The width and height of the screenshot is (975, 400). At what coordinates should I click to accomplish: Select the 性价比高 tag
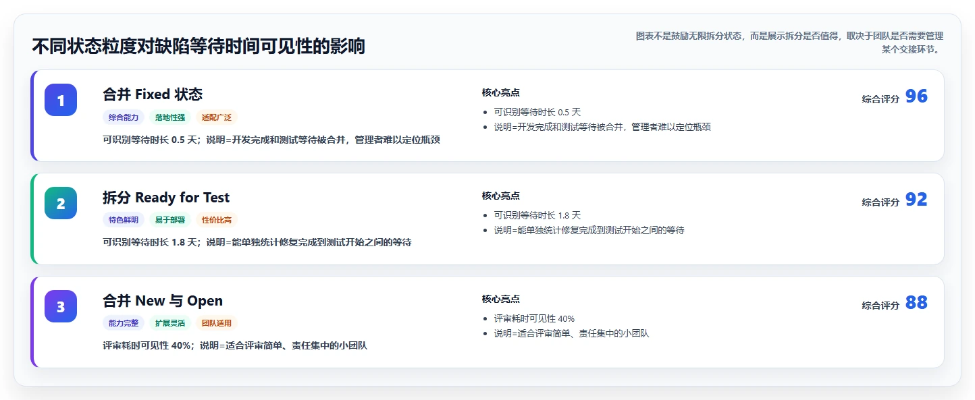coord(217,220)
